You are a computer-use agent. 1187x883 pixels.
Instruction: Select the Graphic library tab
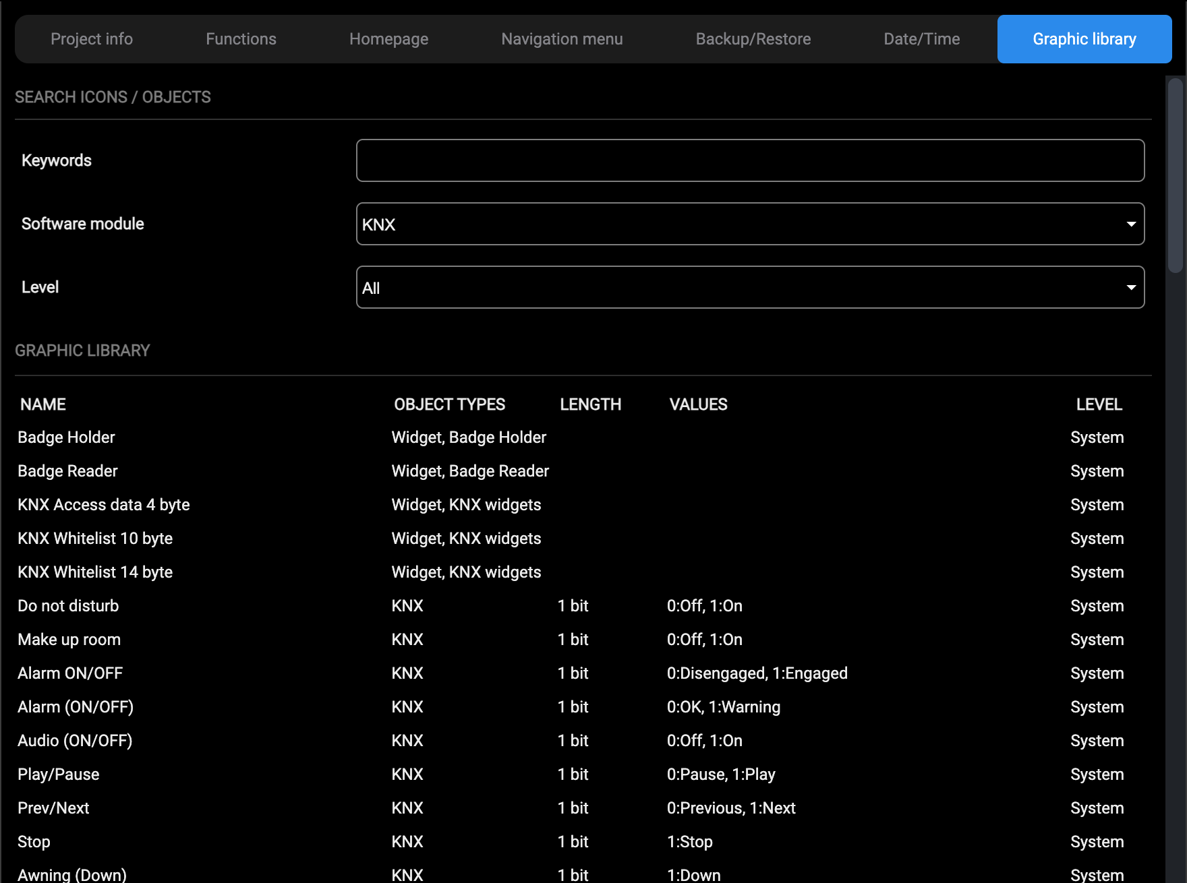(1084, 39)
